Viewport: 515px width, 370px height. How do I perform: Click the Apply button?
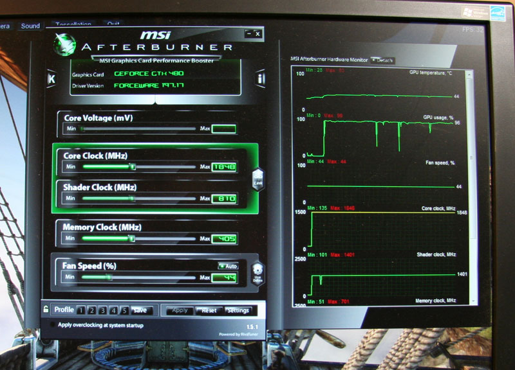[180, 310]
